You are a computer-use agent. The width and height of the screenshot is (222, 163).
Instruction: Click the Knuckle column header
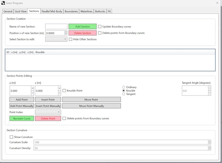tap(40, 52)
